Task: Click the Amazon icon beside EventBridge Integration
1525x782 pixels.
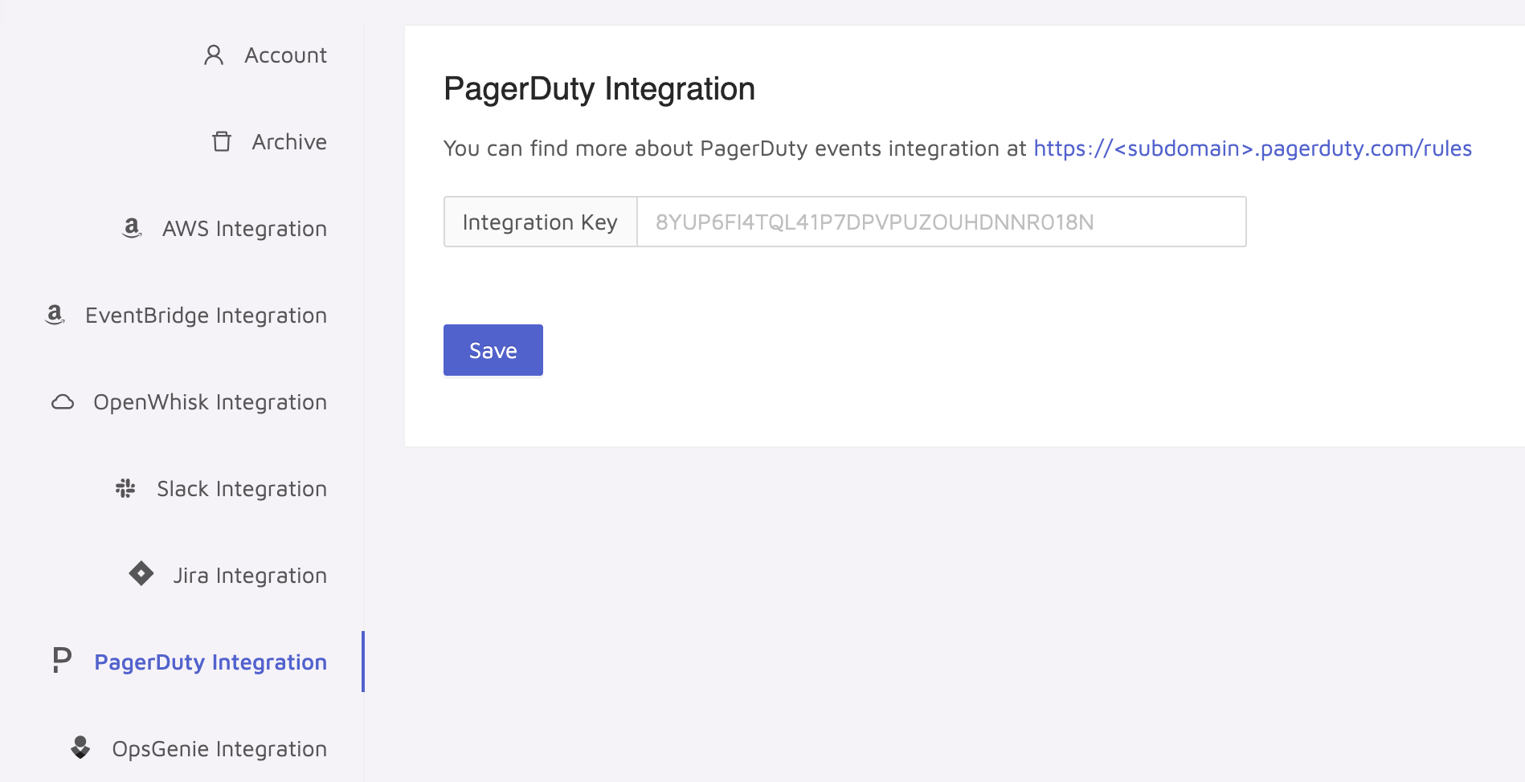Action: point(55,315)
